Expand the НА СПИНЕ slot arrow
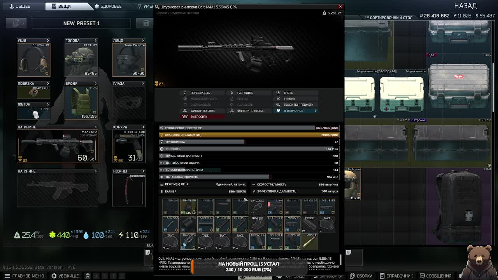498x280 pixels. [95, 171]
